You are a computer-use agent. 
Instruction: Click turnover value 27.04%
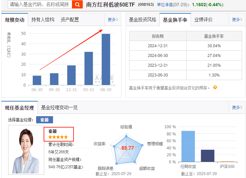[214, 56]
